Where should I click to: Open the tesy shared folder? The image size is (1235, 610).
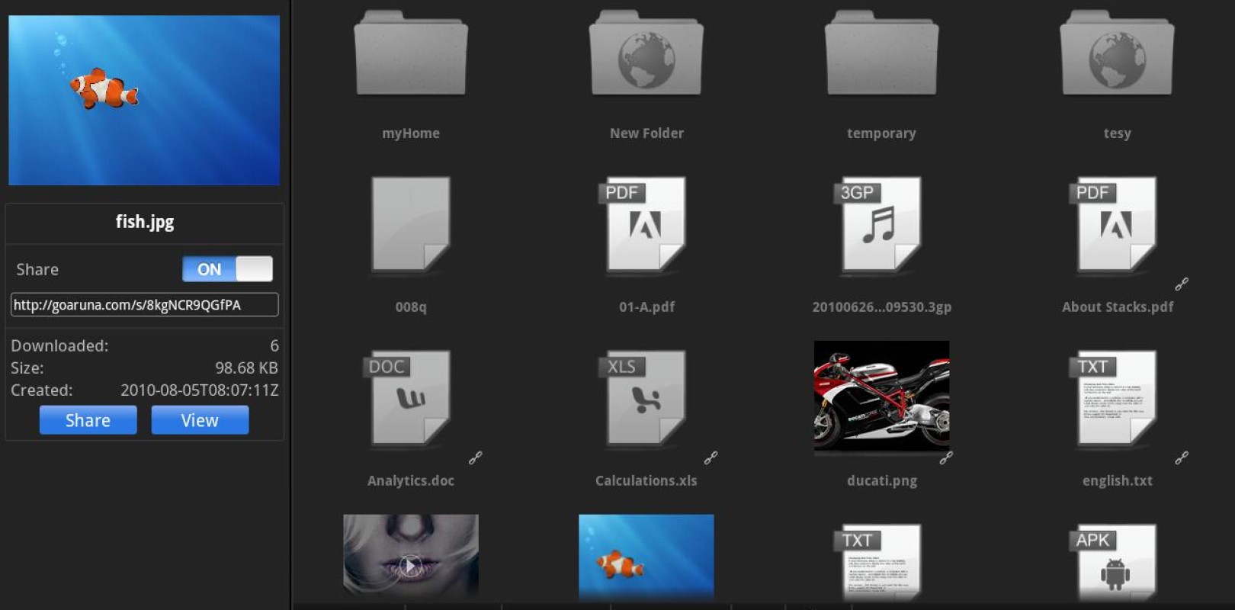1117,55
